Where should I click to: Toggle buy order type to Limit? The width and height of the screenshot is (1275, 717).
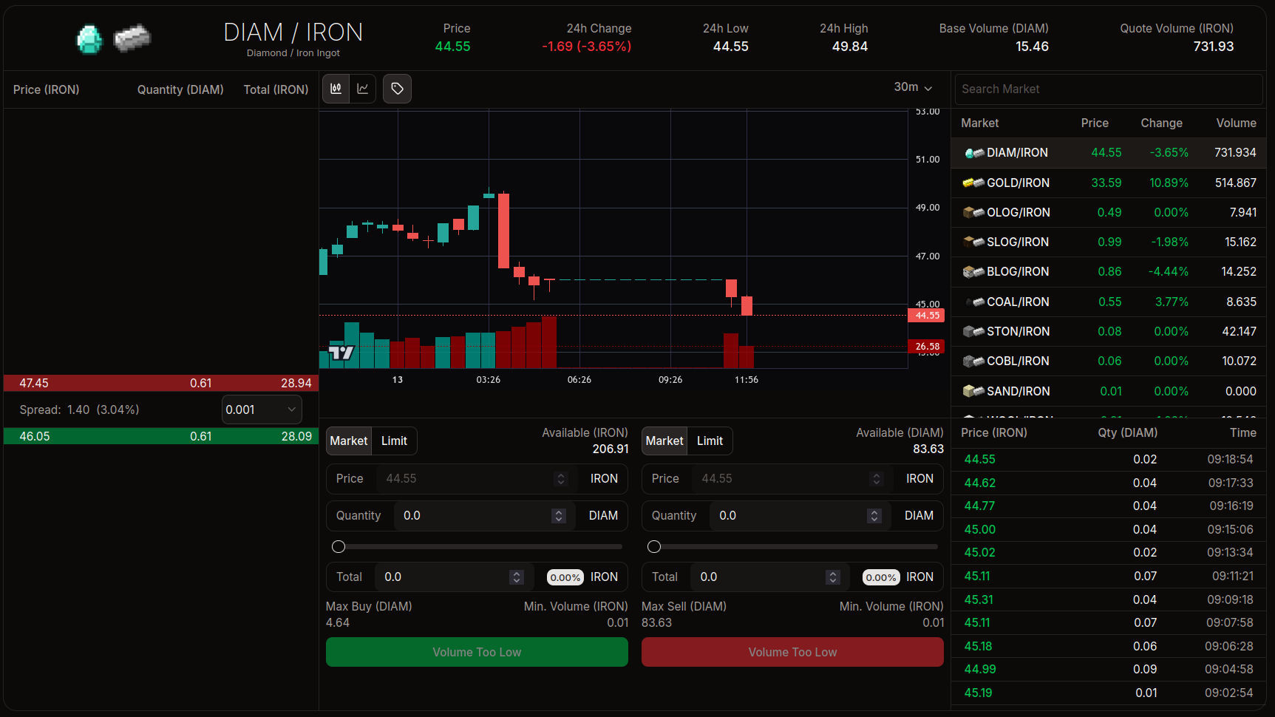point(394,441)
